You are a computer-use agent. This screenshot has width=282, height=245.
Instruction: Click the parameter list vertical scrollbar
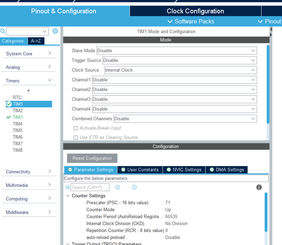266,212
